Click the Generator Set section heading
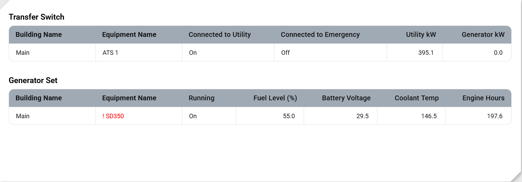Image resolution: width=522 pixels, height=182 pixels. 33,80
